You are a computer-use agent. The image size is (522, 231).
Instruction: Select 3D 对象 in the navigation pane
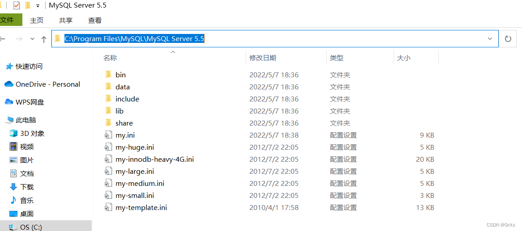(x=32, y=133)
